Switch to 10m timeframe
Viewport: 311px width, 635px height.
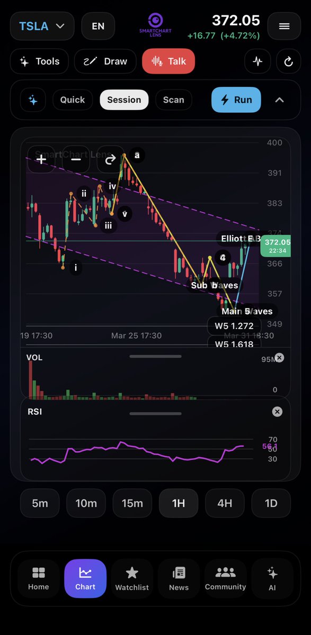tap(86, 503)
